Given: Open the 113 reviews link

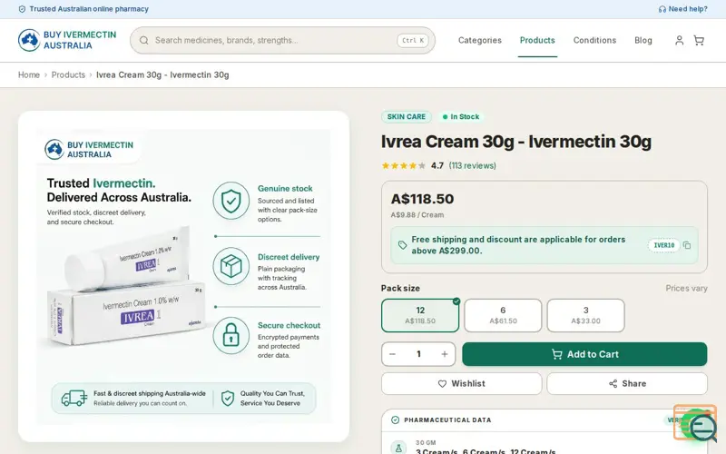Looking at the screenshot, I should click(472, 166).
